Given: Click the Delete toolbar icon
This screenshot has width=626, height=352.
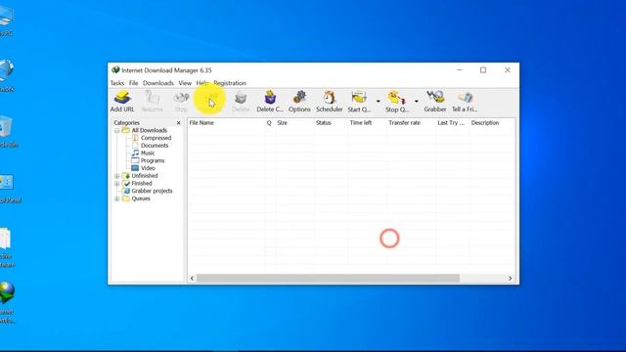Looking at the screenshot, I should pos(241,102).
